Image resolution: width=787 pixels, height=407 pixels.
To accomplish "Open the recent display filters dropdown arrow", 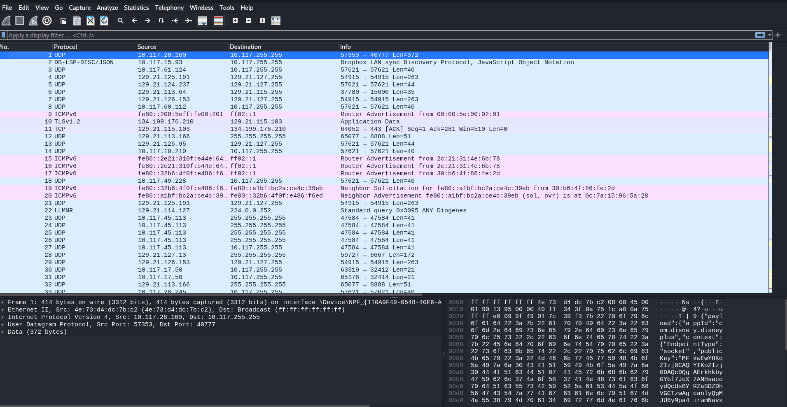I will pos(769,35).
